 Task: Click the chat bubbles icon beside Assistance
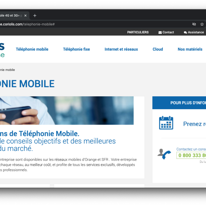pos(185,32)
